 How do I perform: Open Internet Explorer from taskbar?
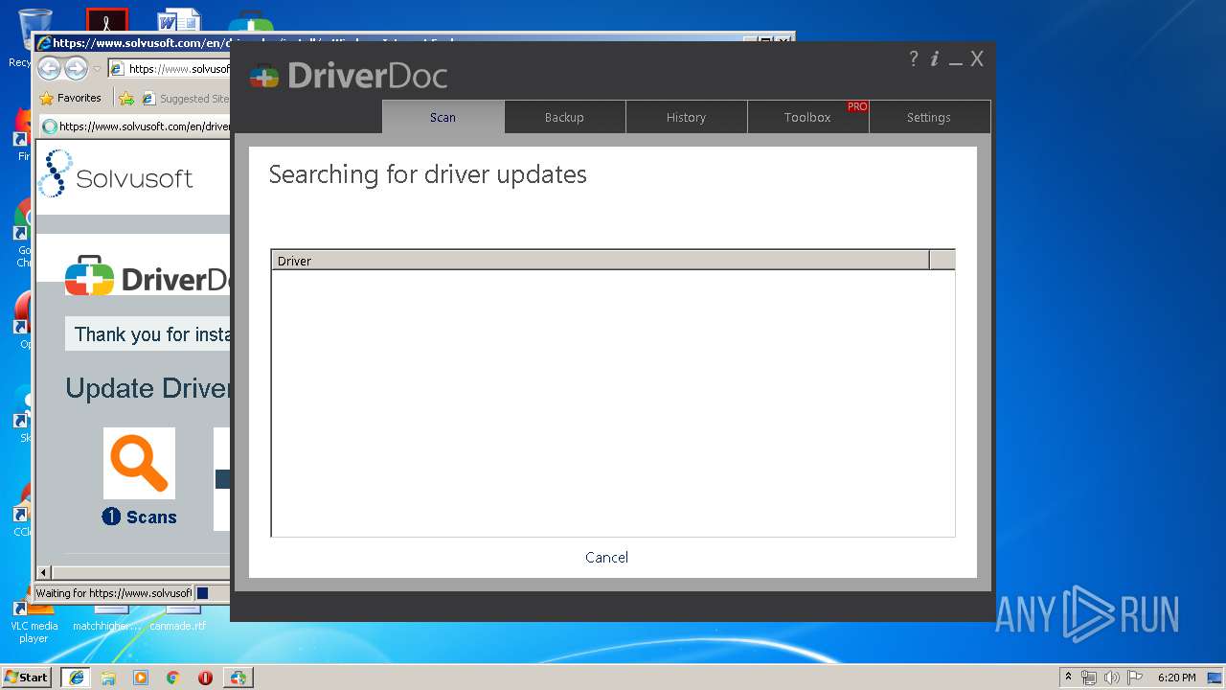pos(77,678)
